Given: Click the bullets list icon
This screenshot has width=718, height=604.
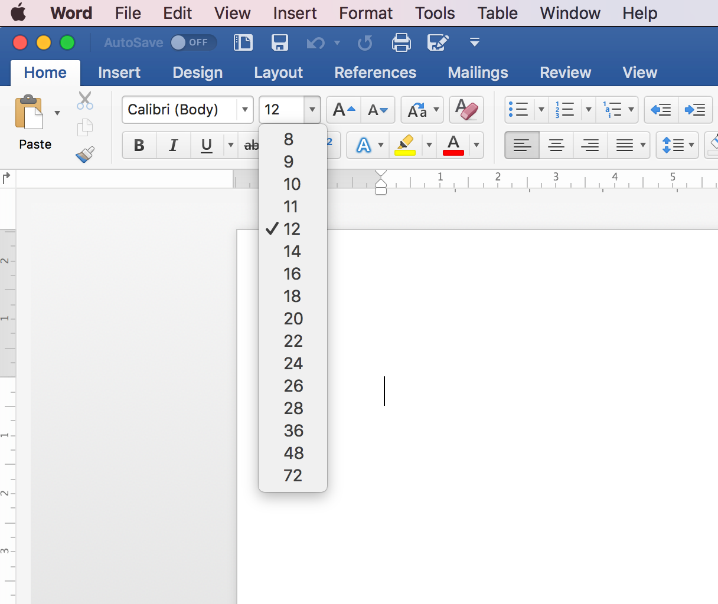Looking at the screenshot, I should pos(518,110).
